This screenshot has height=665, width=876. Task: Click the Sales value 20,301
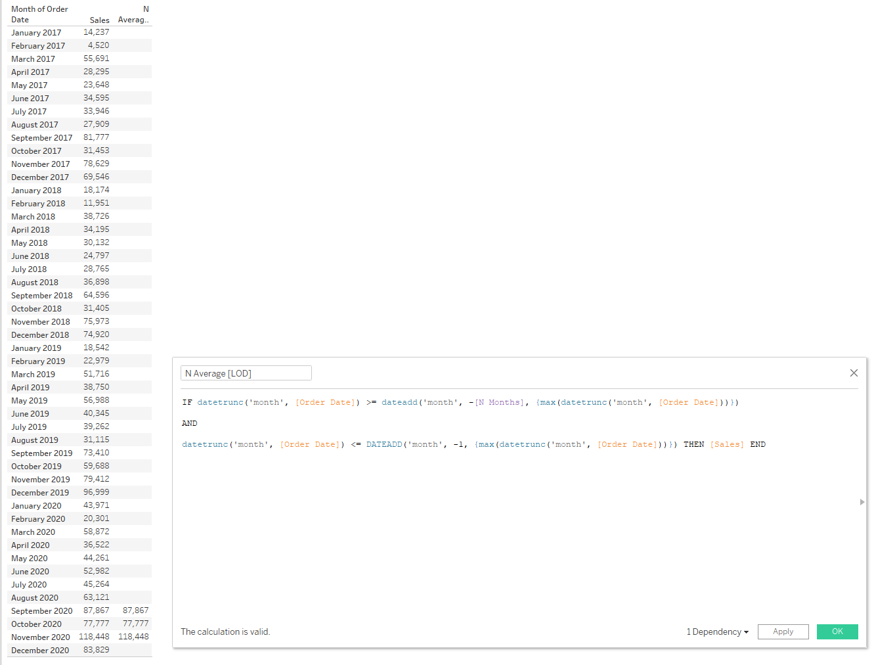(97, 518)
